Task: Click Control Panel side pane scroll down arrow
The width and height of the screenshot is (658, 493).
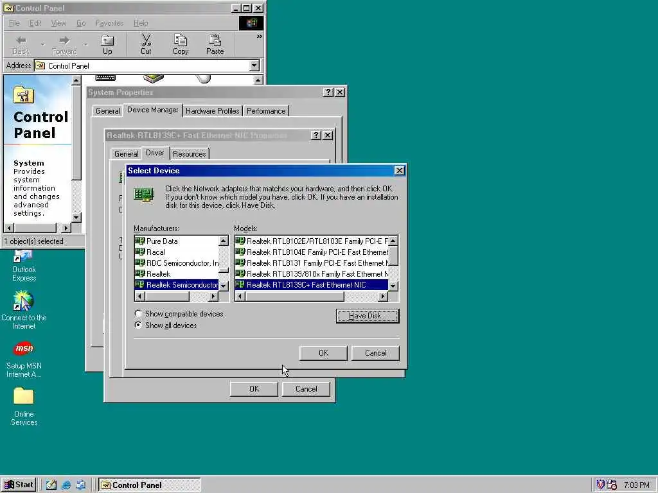Action: (76, 217)
